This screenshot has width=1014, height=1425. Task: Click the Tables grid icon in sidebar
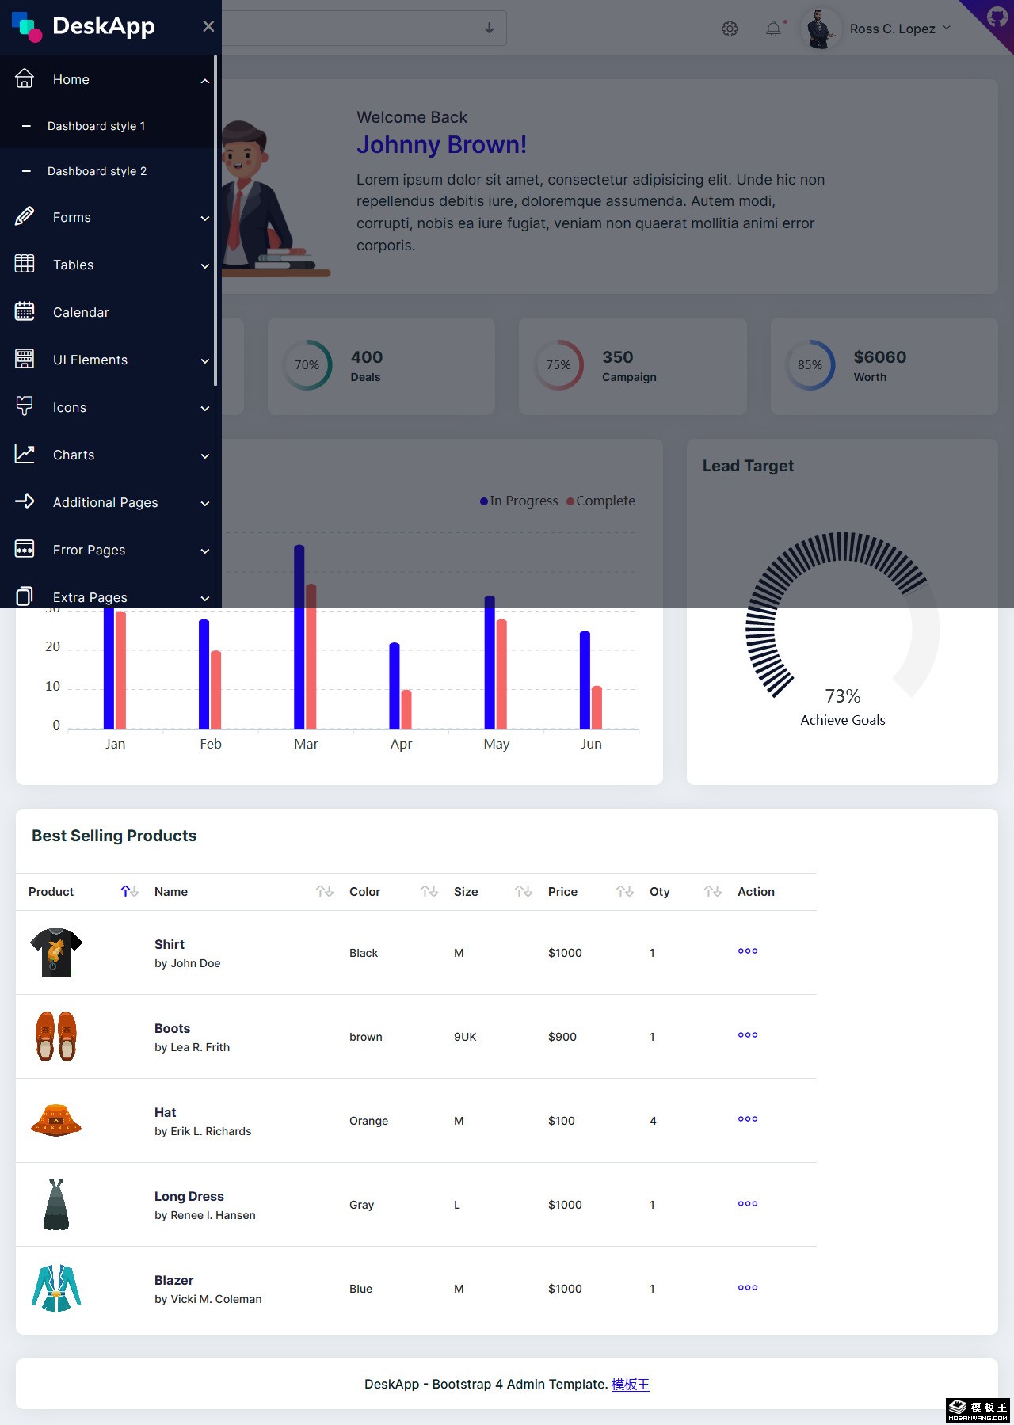pos(25,265)
